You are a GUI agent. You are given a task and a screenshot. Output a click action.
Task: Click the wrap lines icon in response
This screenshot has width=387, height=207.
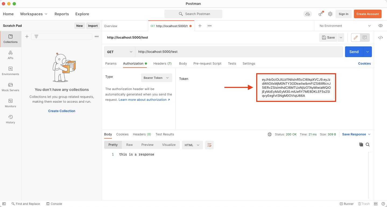coord(209,145)
